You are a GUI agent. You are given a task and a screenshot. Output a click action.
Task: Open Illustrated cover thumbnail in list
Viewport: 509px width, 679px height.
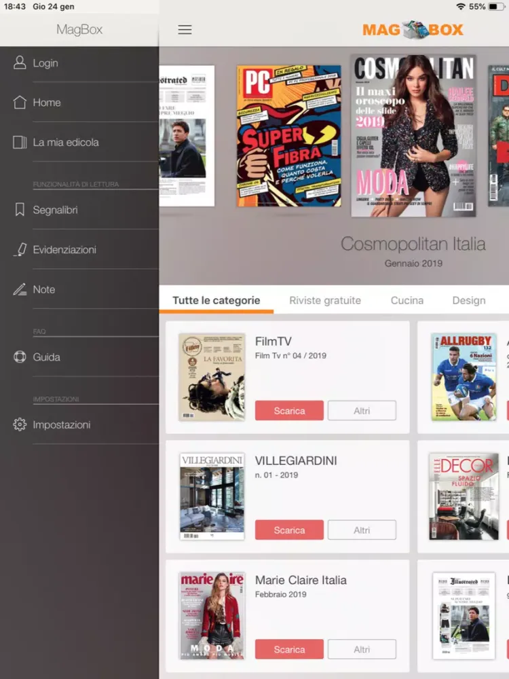pos(464,616)
